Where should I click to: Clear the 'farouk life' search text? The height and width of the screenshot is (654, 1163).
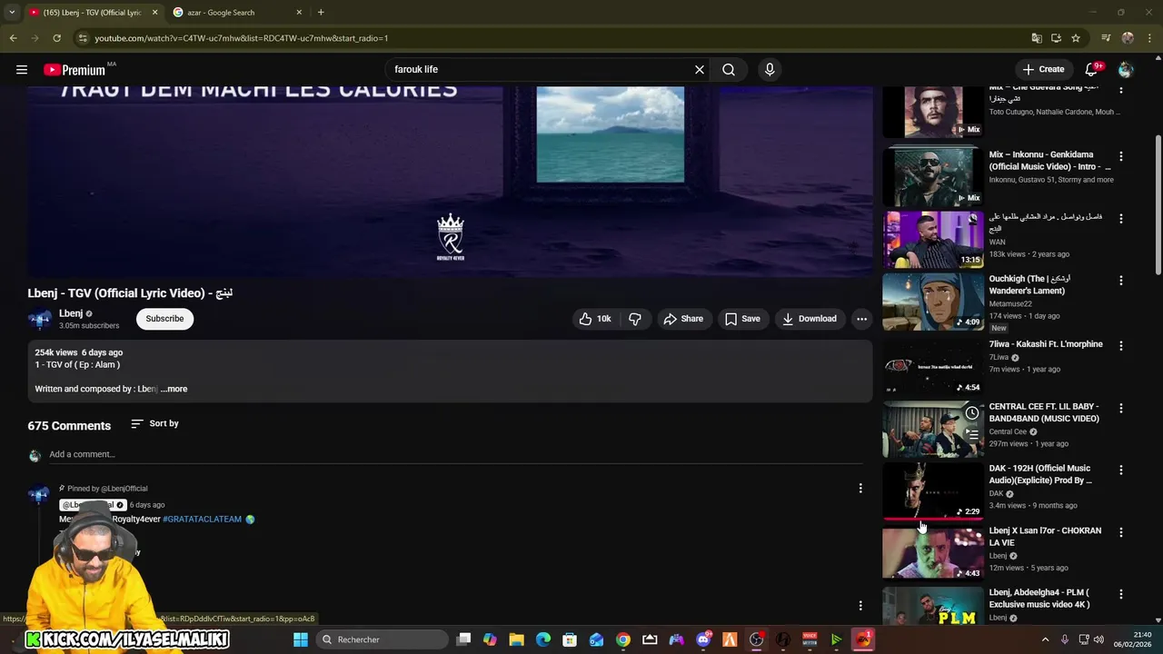tap(700, 69)
